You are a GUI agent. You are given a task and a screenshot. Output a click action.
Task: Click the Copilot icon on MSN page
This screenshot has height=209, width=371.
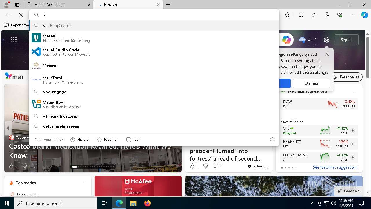287,40
